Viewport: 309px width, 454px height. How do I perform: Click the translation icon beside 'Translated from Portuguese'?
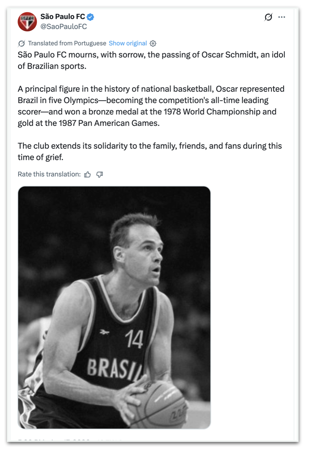(22, 43)
